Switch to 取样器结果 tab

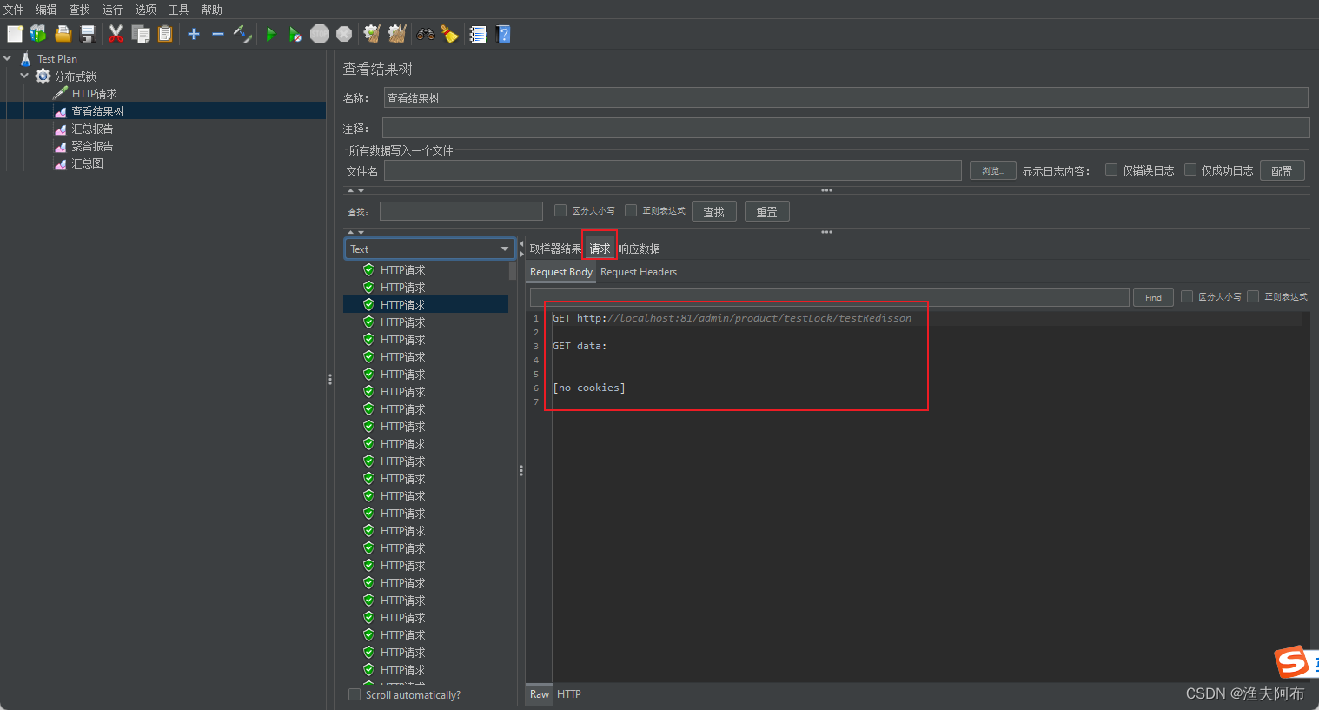(555, 249)
